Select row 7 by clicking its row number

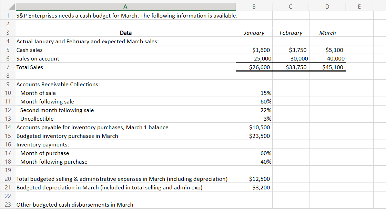(7, 67)
